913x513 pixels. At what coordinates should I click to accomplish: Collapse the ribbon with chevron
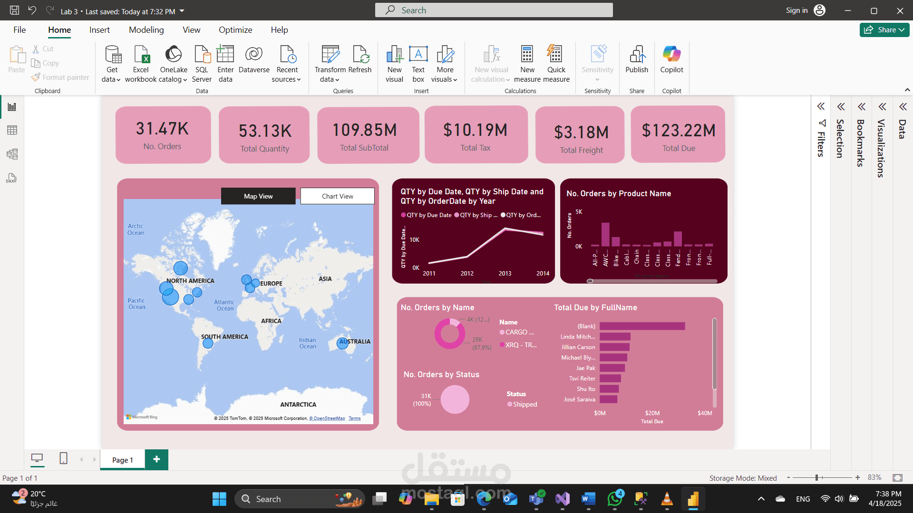[x=907, y=90]
